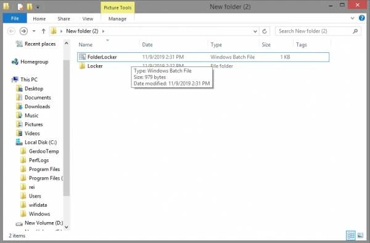This screenshot has width=370, height=243.
Task: Open the address bar history dropdown
Action: pyautogui.click(x=255, y=31)
